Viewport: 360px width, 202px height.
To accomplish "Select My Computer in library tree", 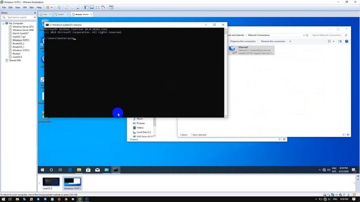I will coord(16,24).
